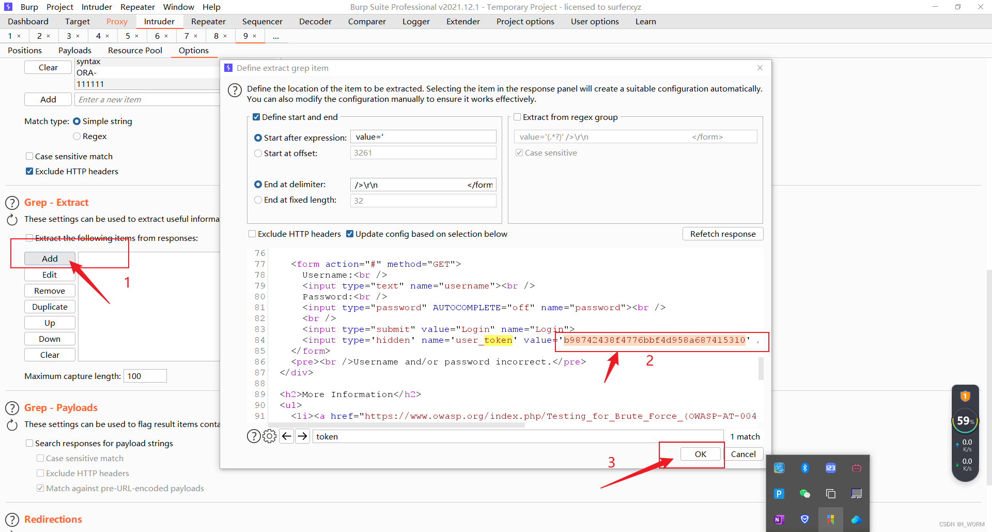Enable the Extract from regex group checkbox
Viewport: 992px width, 532px height.
point(517,117)
